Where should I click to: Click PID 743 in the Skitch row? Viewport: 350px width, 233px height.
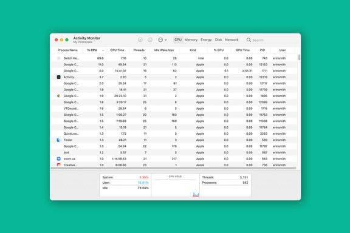265,58
